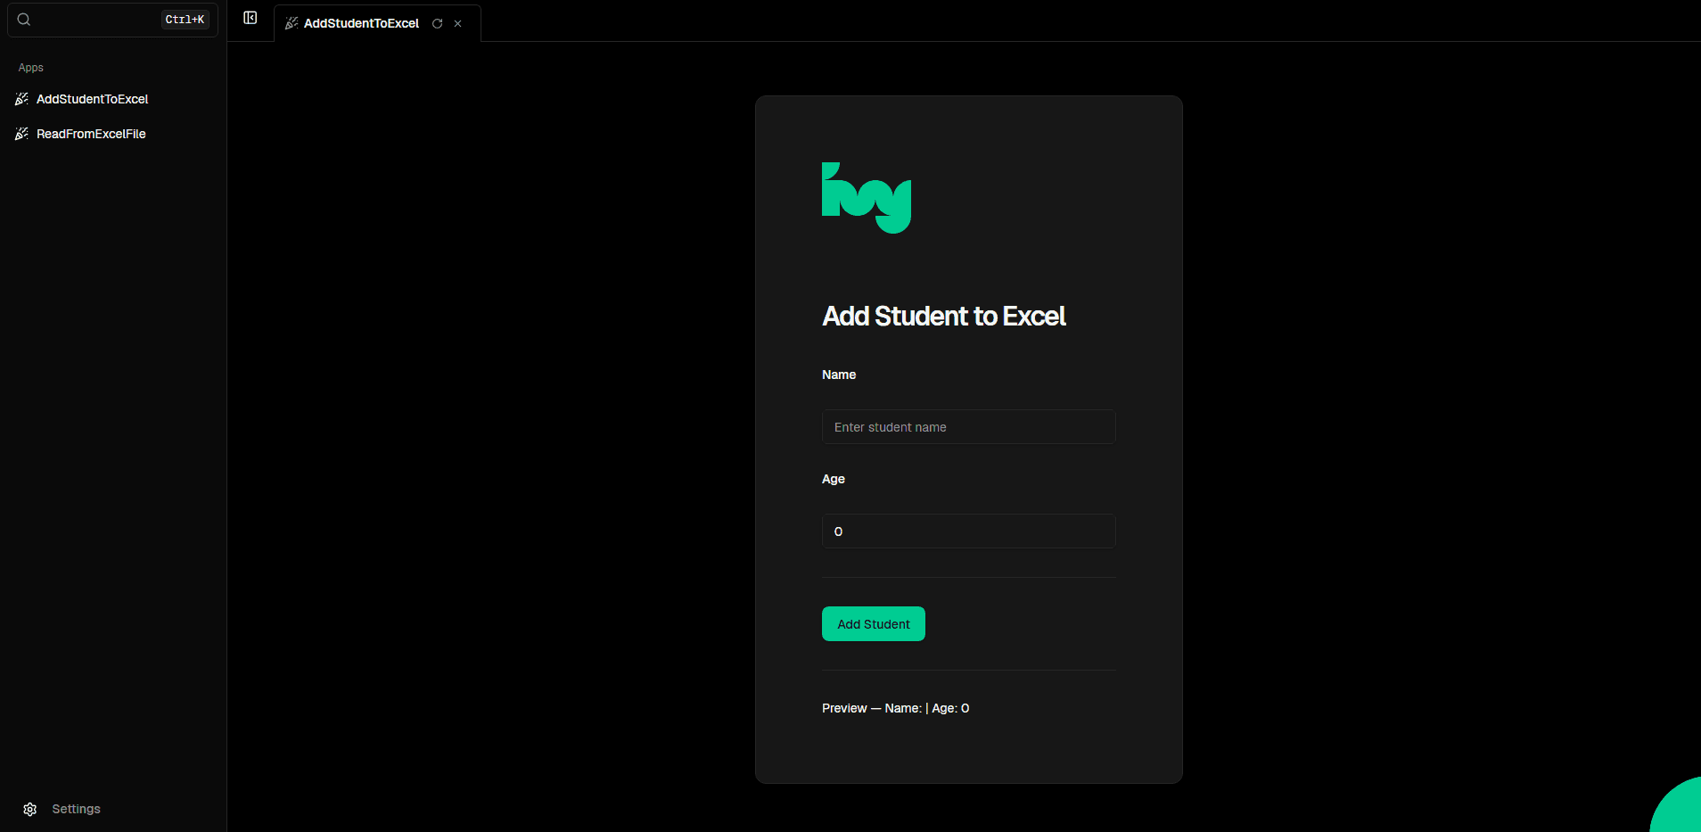Open the Settings gear icon
Viewport: 1701px width, 832px height.
coord(30,810)
